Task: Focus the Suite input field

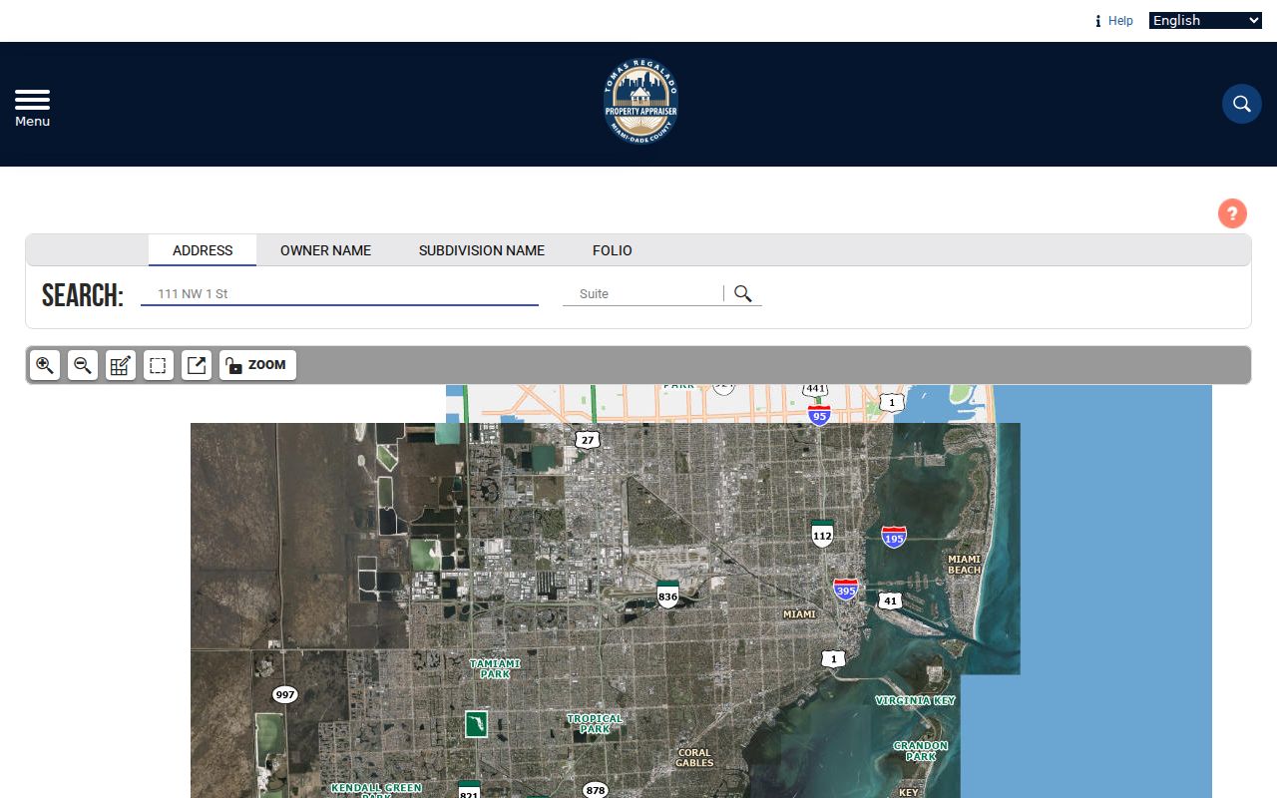Action: pyautogui.click(x=642, y=294)
